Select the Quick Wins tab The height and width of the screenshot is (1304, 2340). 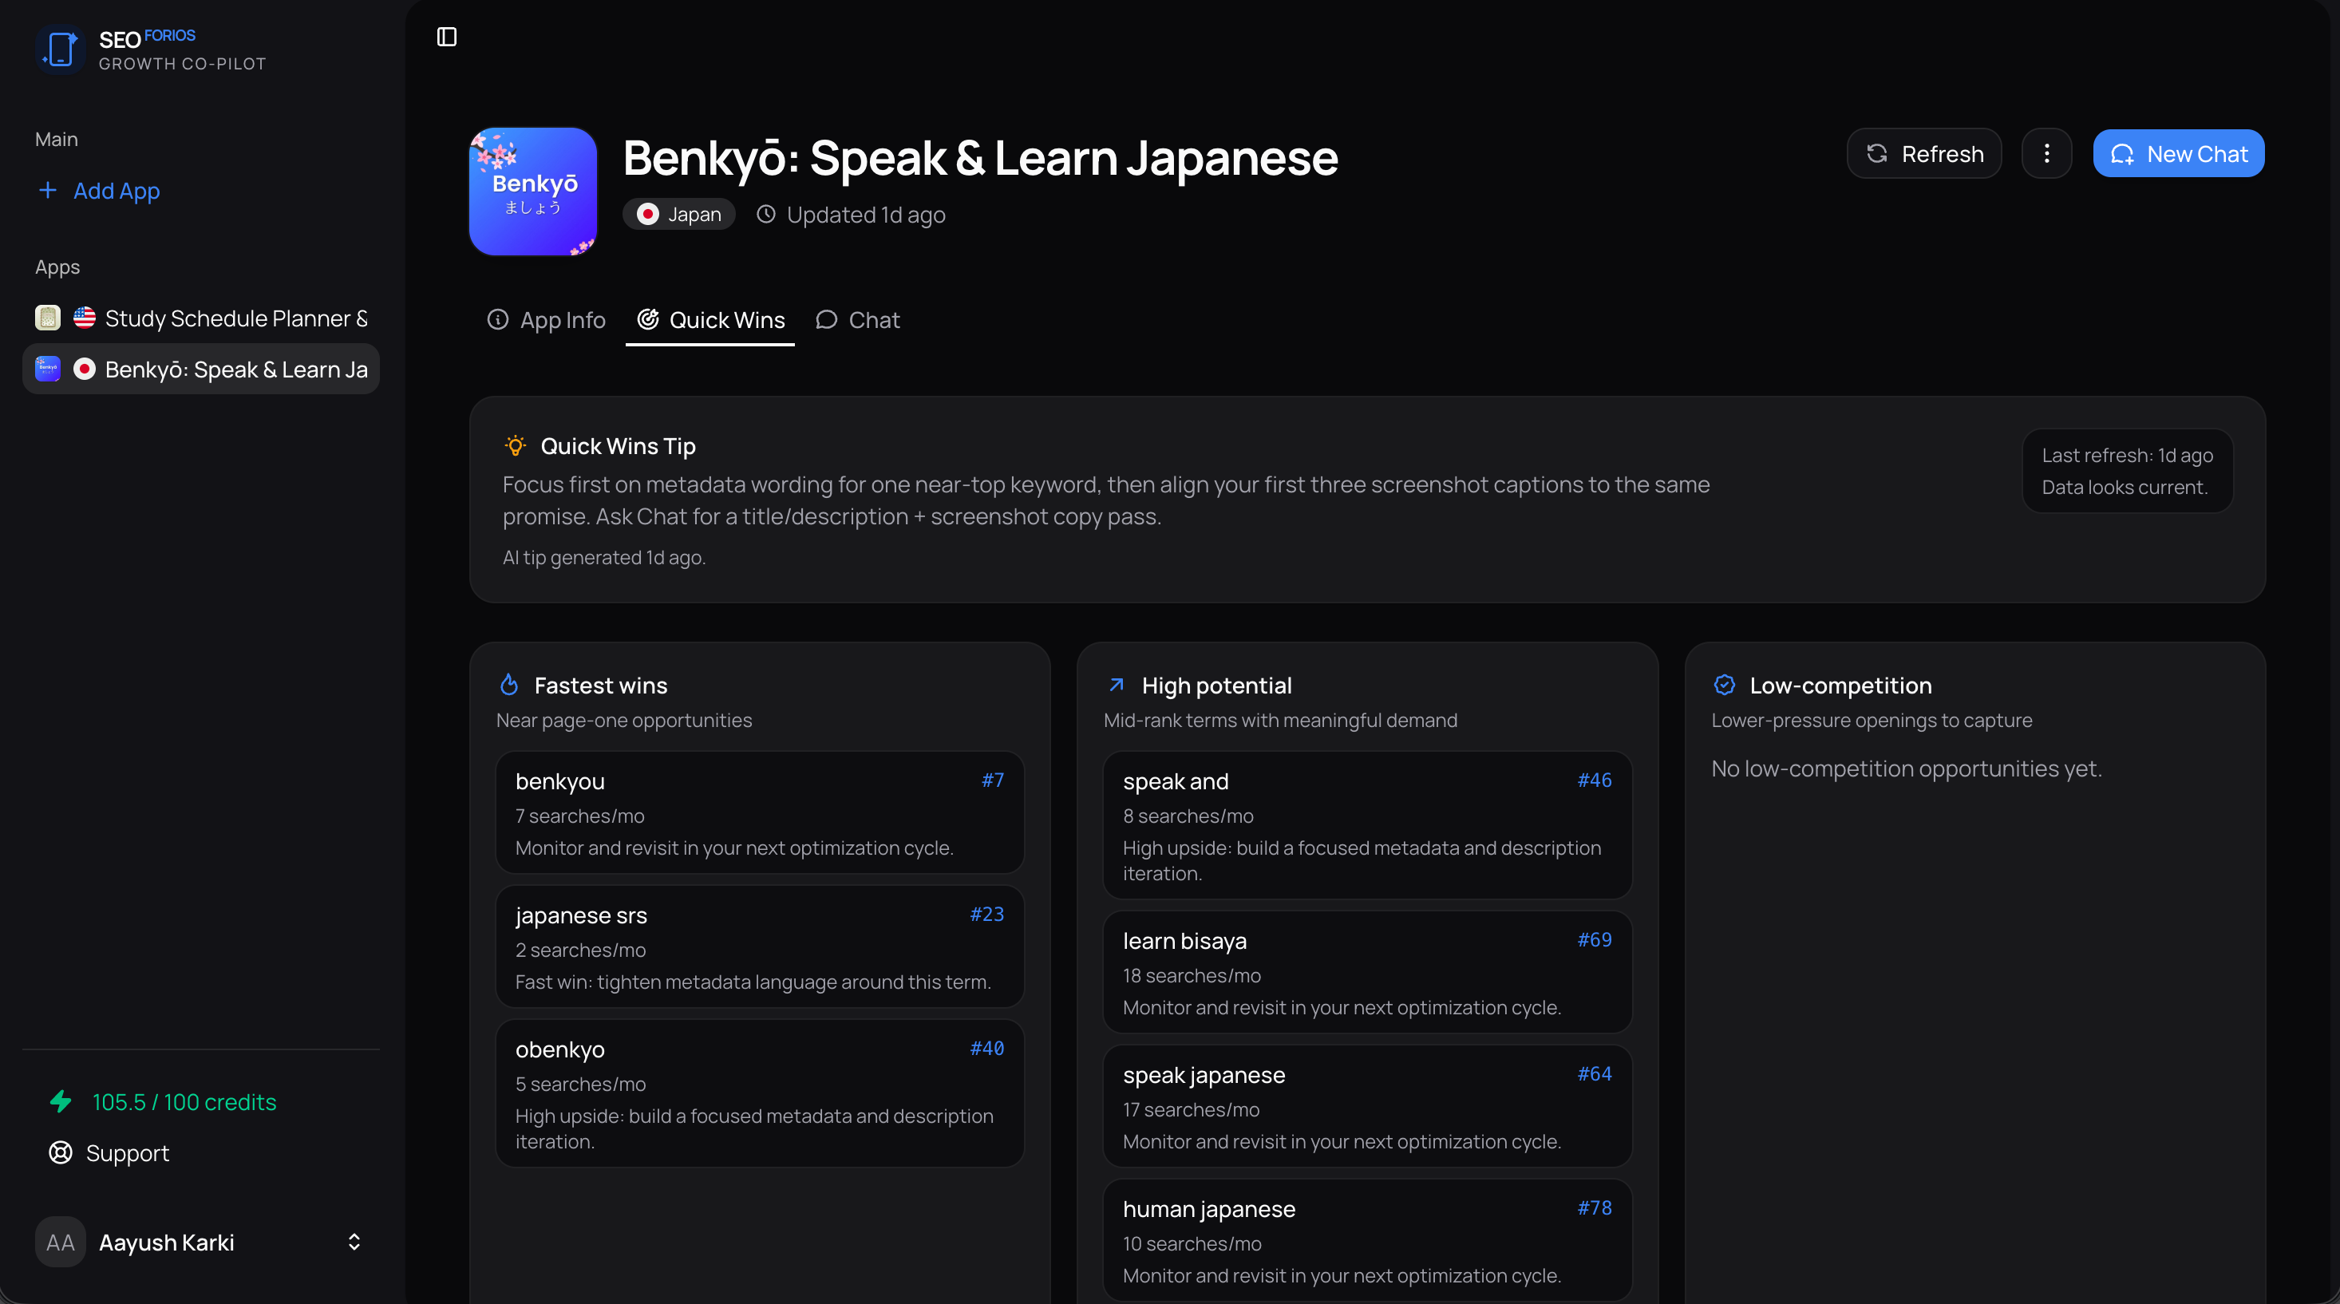710,320
